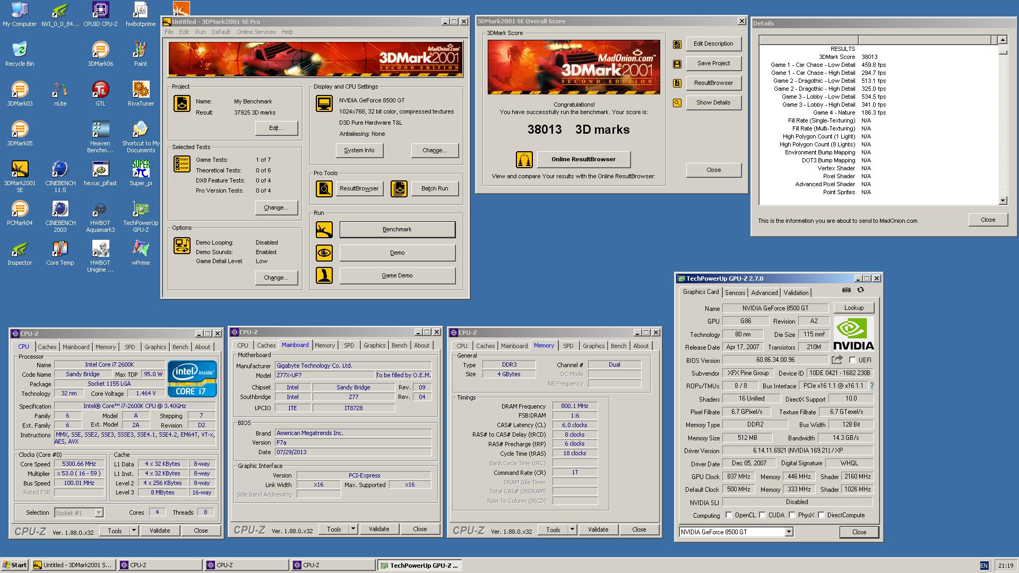Open the GPU selection dropdown in GPU-Z
The height and width of the screenshot is (573, 1019).
(789, 532)
